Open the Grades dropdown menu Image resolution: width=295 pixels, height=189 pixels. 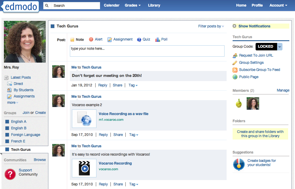[133, 5]
